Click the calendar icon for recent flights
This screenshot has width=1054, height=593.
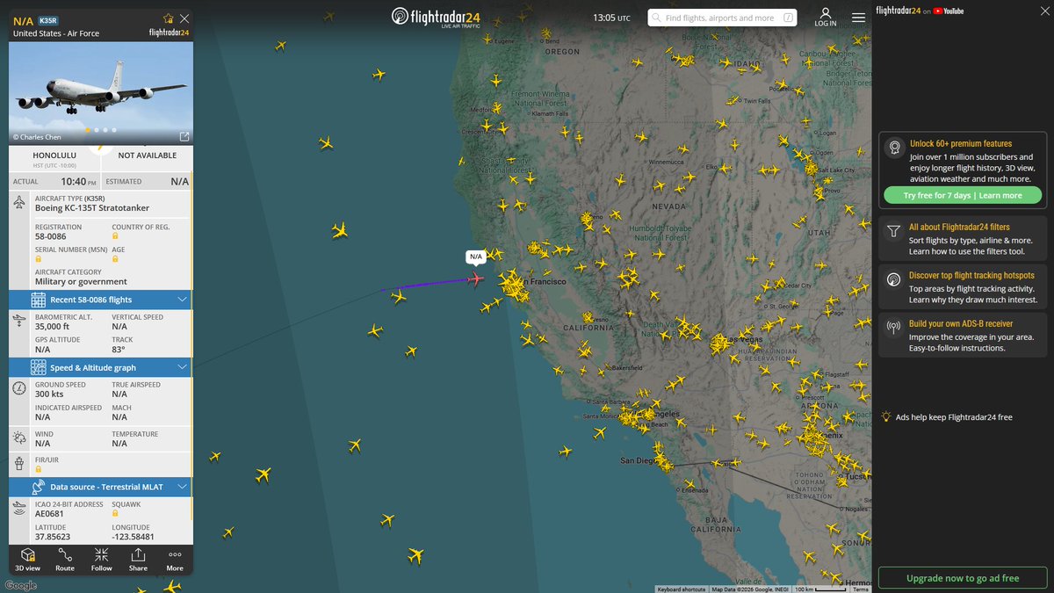pos(38,300)
